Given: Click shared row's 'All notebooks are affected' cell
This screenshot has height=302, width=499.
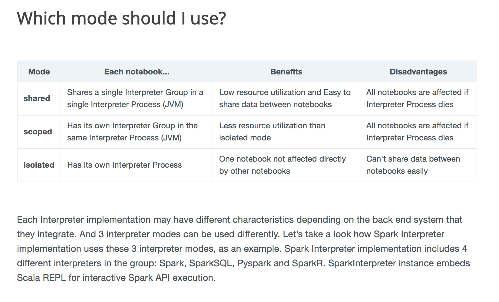Looking at the screenshot, I should 418,99.
